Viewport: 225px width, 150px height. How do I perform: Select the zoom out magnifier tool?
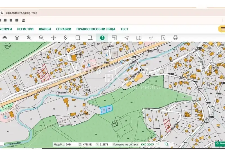pos(41,38)
